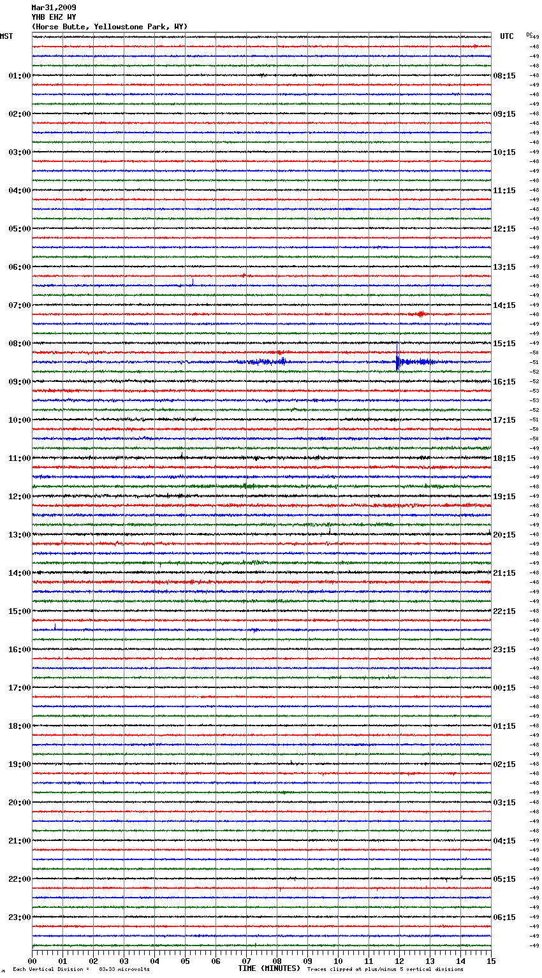Select the 17:00 MST time label
The width and height of the screenshot is (542, 978).
20,688
